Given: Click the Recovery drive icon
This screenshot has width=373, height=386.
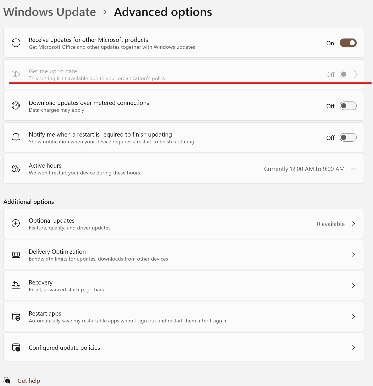Looking at the screenshot, I should coord(16,285).
